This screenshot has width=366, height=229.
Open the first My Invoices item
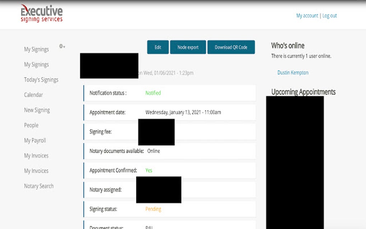pyautogui.click(x=36, y=156)
